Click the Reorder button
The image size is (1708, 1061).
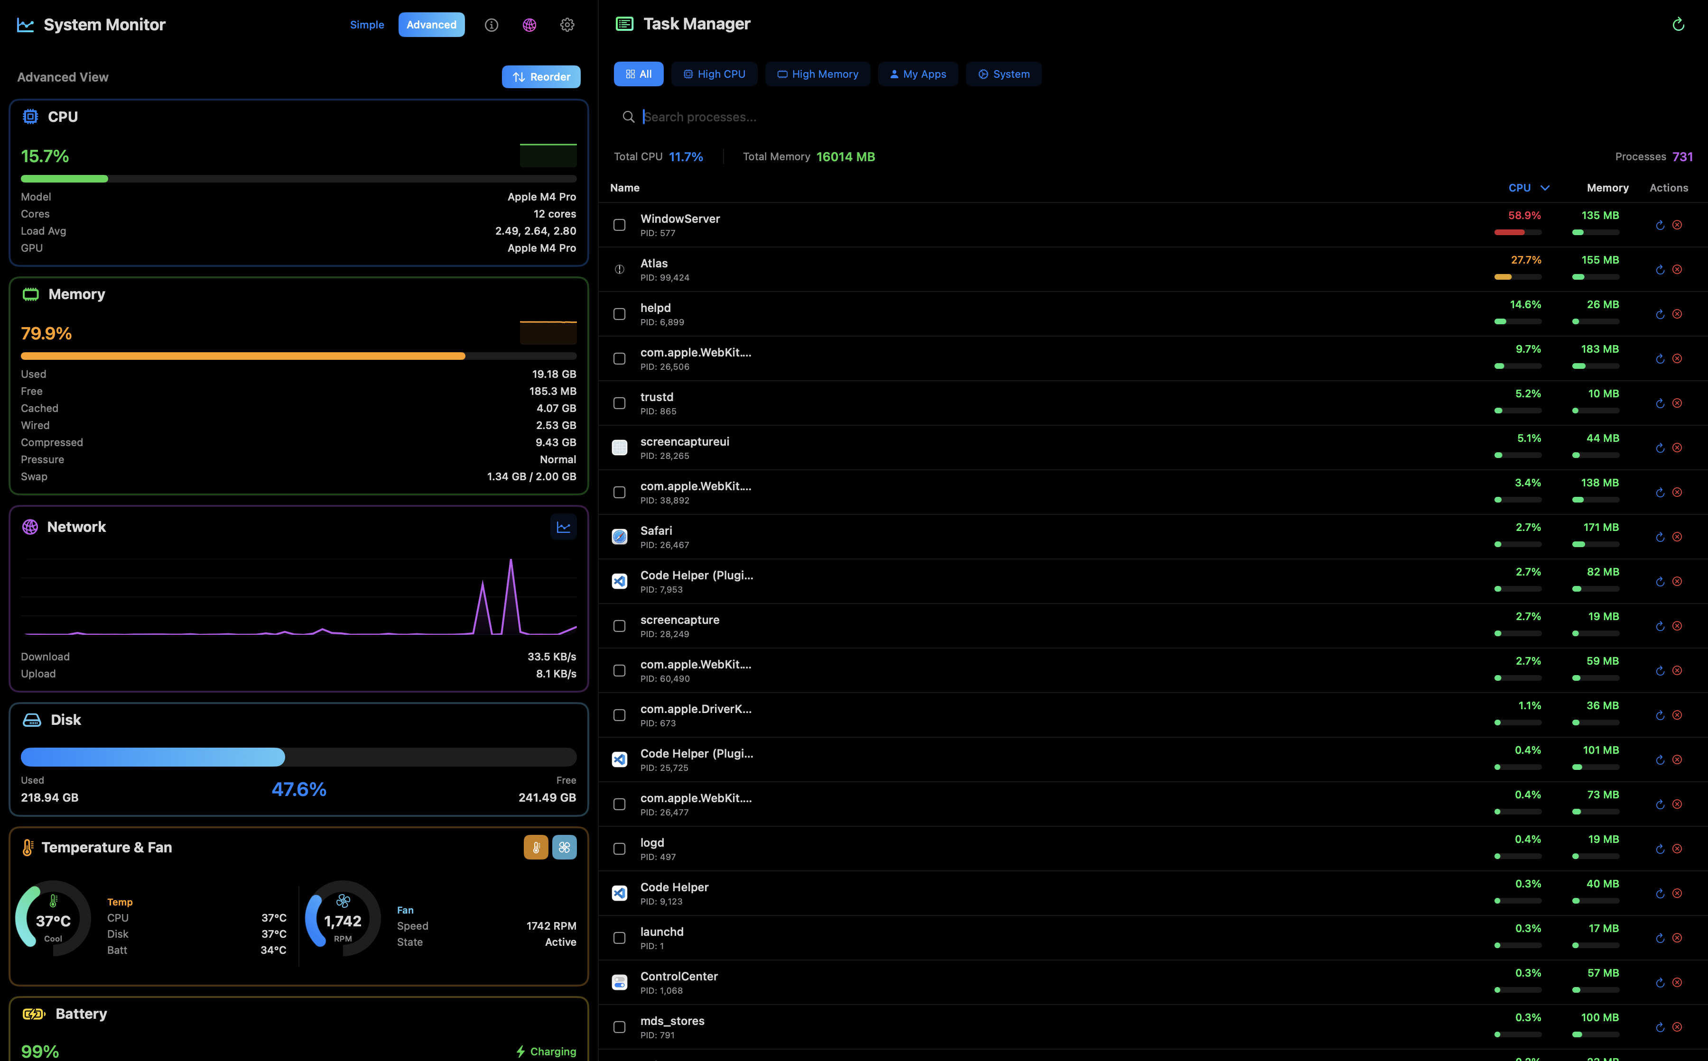pyautogui.click(x=541, y=76)
